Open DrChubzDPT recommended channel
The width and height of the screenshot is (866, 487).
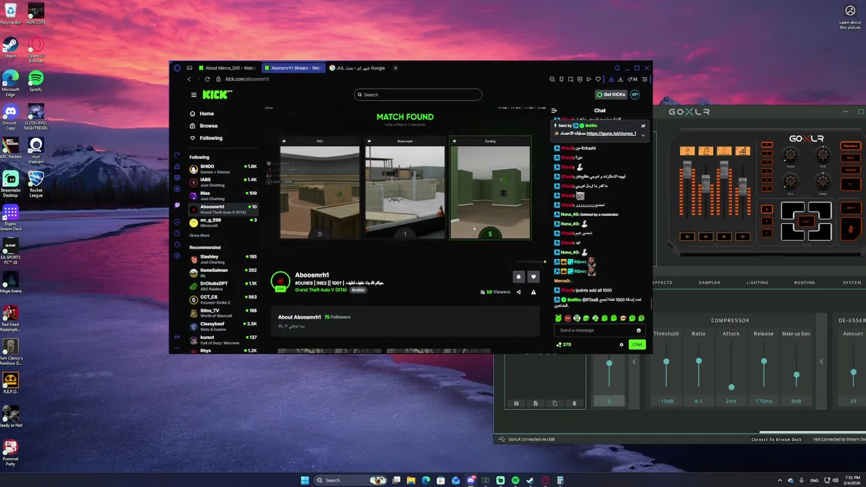(x=223, y=286)
